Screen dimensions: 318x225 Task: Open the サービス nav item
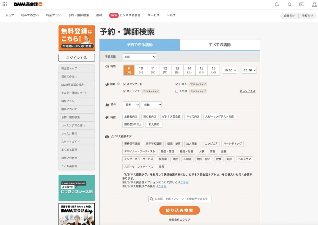point(153,15)
